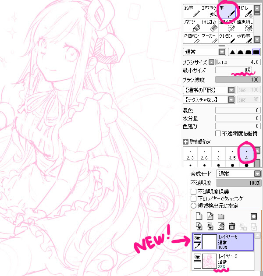The image size is (263, 276).
Task: Pick brush size preset 3
Action: click(x=218, y=155)
